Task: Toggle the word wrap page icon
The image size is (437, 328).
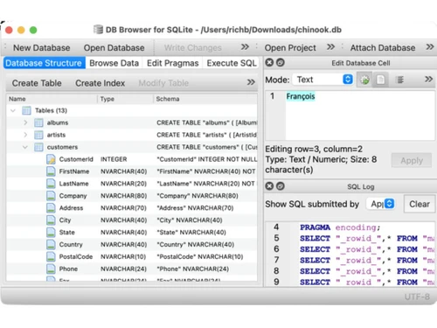Action: 380,80
